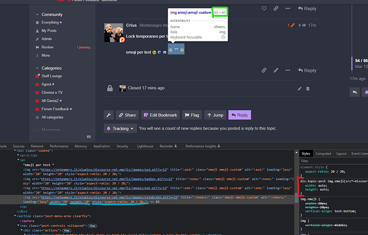Click the keyboard shortcuts icon in sidebar footer

[x=89, y=136]
